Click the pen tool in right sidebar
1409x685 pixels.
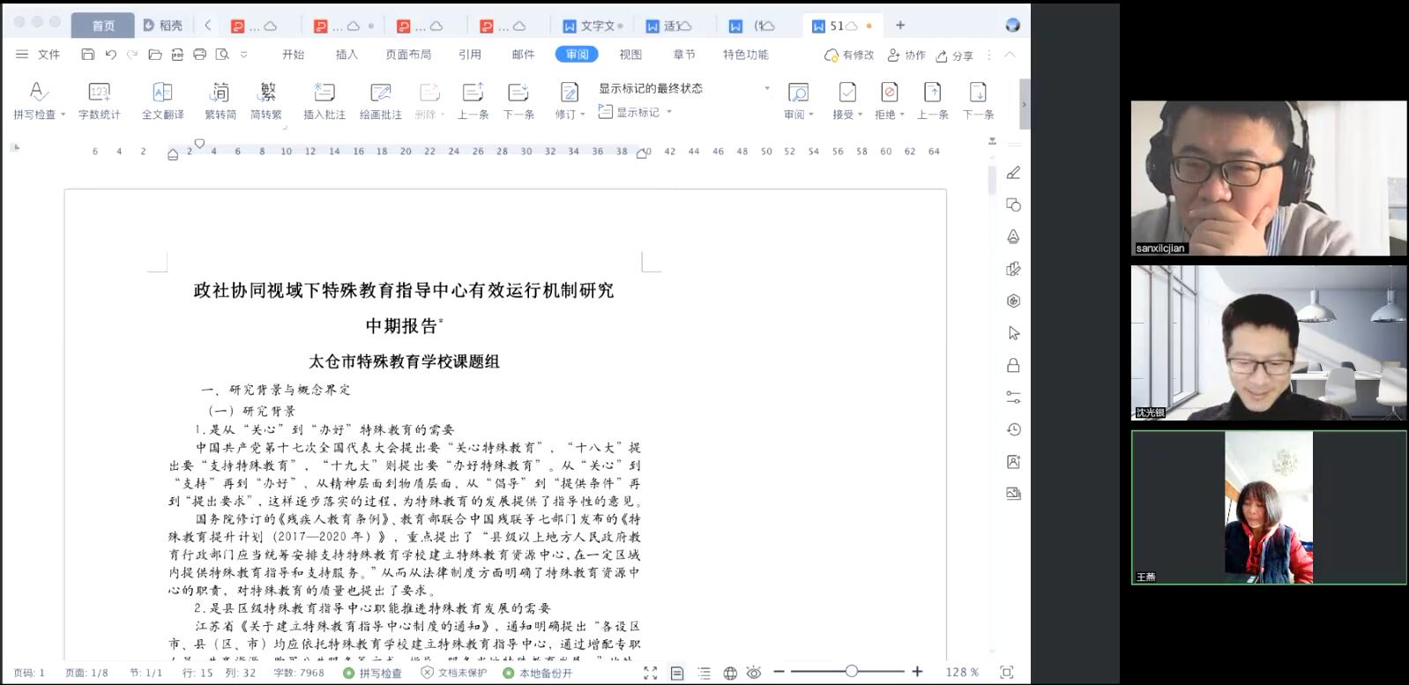pyautogui.click(x=1014, y=173)
